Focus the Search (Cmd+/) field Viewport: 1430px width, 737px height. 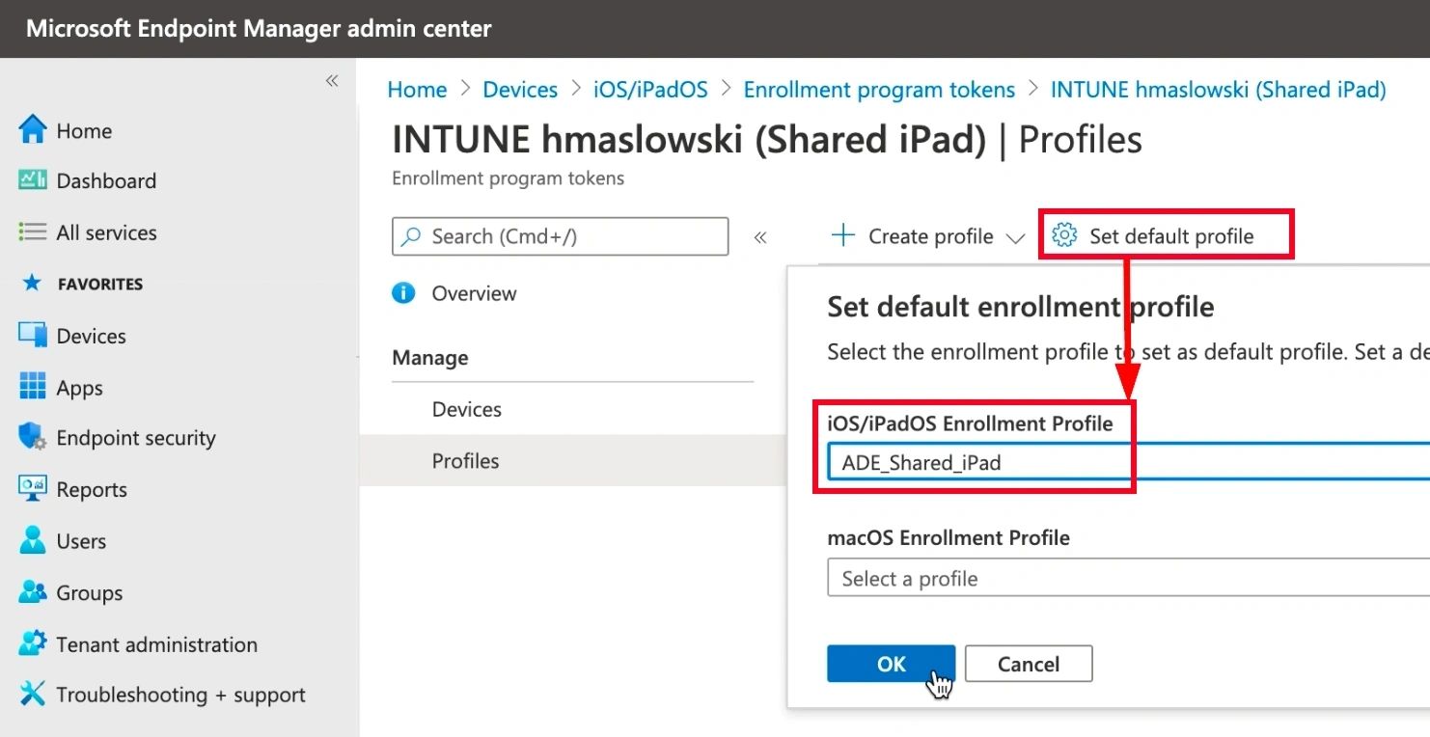coord(560,236)
